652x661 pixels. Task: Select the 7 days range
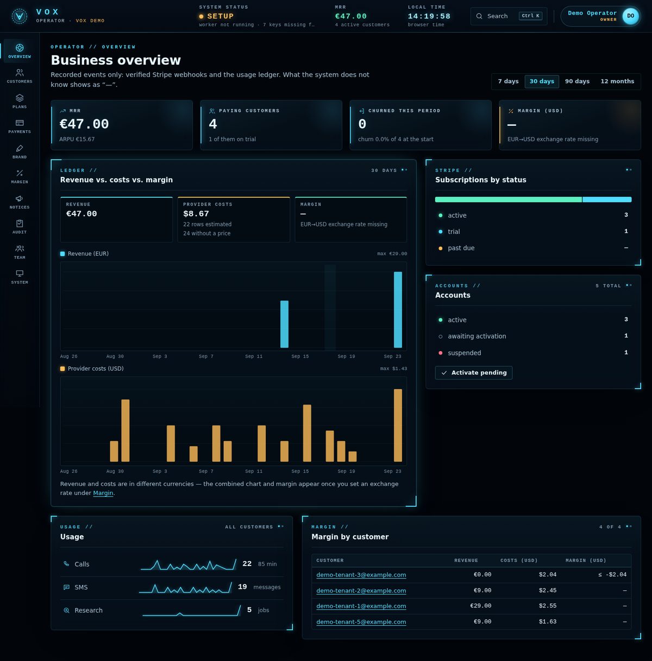pos(508,81)
